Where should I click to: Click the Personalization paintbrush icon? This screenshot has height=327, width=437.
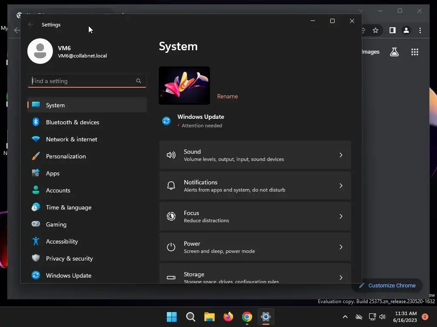pos(36,156)
